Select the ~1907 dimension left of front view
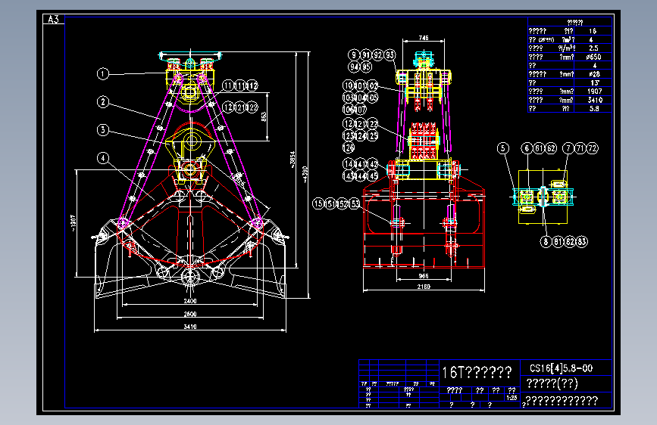 coord(73,223)
